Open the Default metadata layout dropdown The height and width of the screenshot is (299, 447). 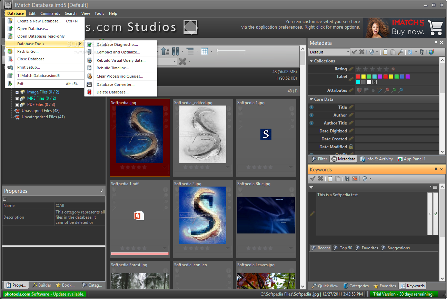pos(329,52)
